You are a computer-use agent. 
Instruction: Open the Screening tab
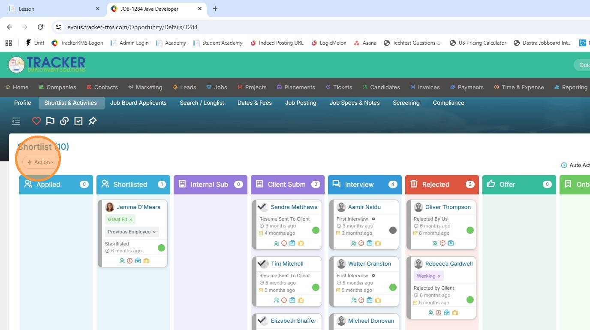pos(406,103)
